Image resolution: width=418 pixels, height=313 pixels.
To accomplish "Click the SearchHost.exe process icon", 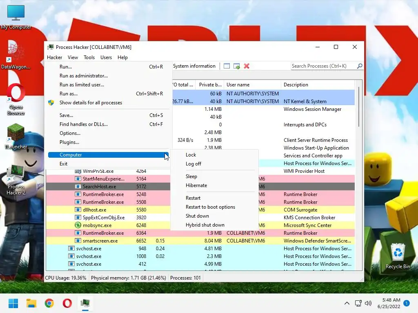I will tap(78, 187).
